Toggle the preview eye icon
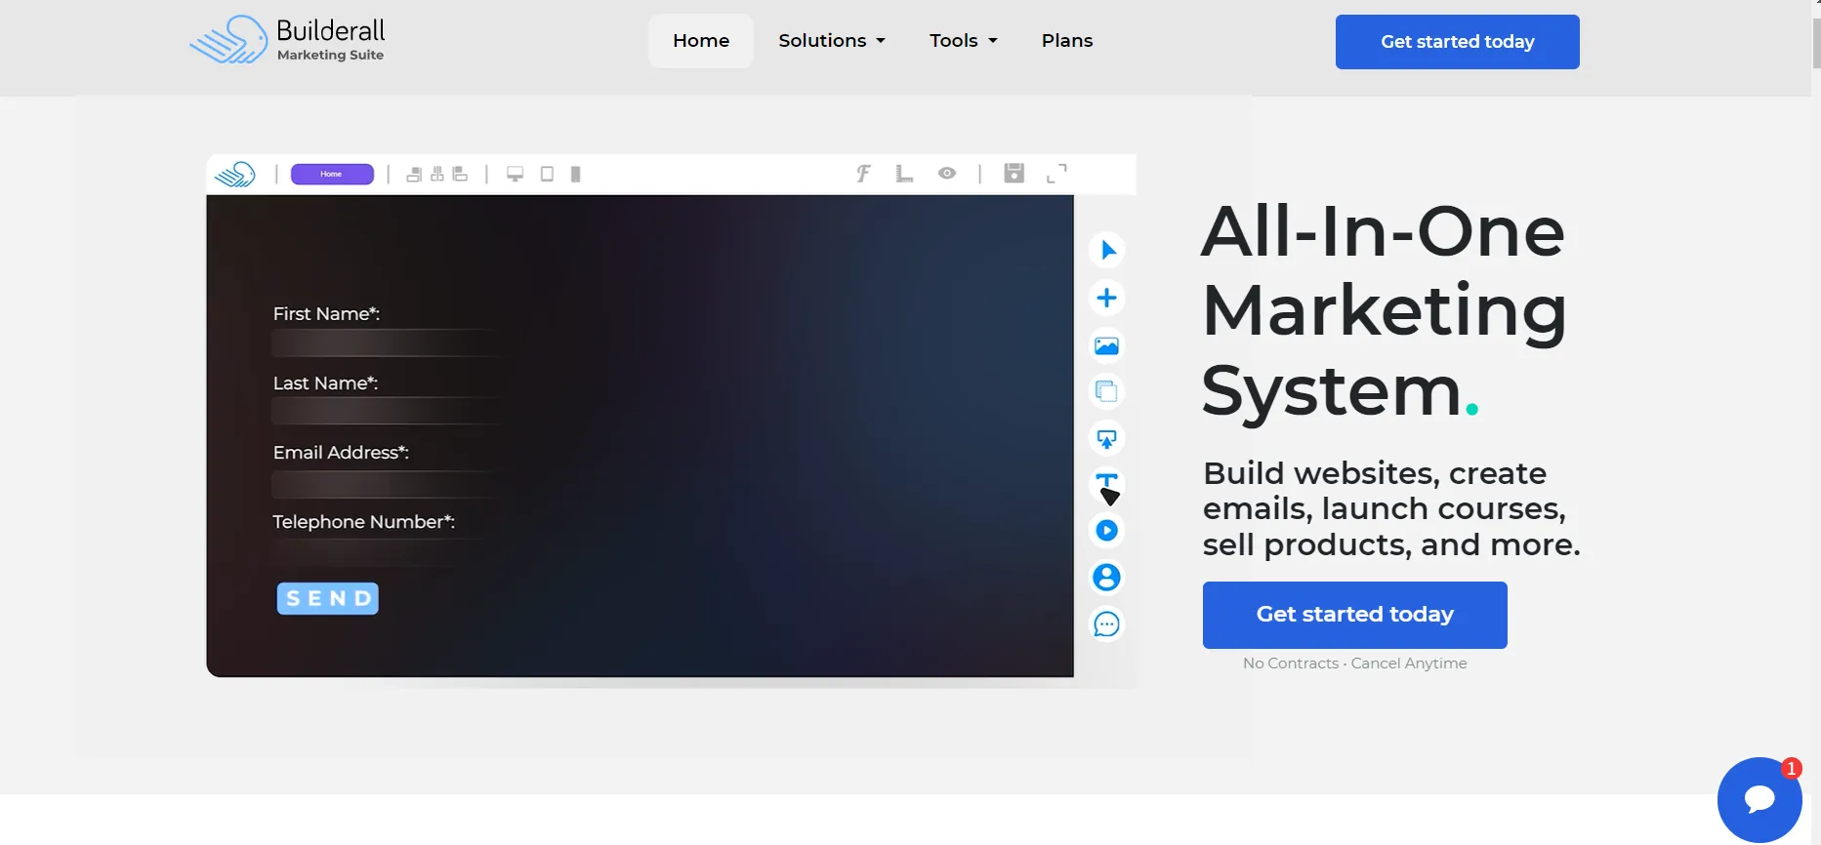Screen dimensions: 1821x845 click(947, 173)
